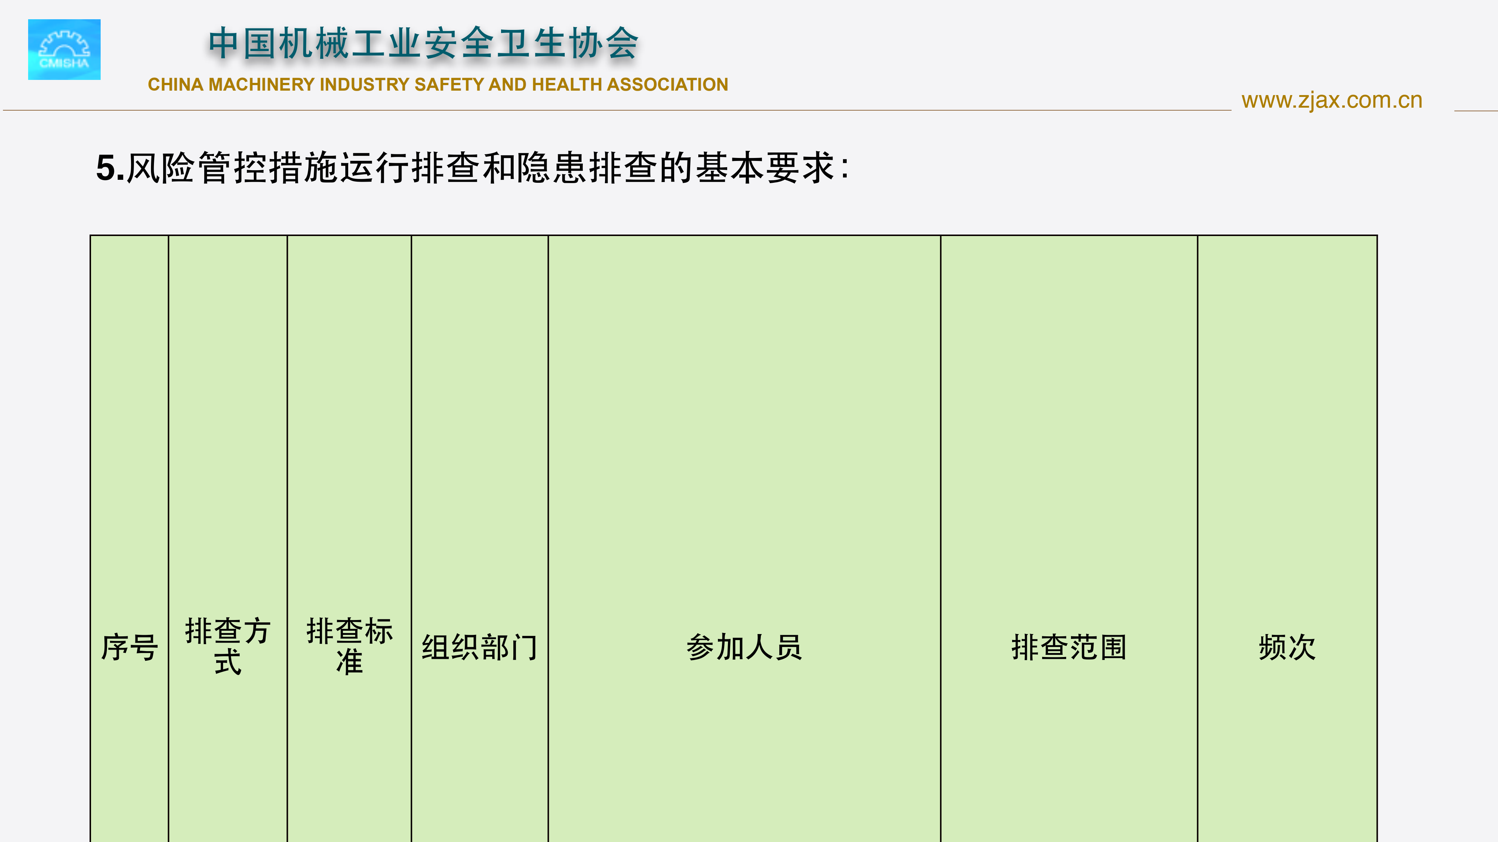Select the 组织部门 table header cell
Image resolution: width=1498 pixels, height=842 pixels.
(480, 539)
